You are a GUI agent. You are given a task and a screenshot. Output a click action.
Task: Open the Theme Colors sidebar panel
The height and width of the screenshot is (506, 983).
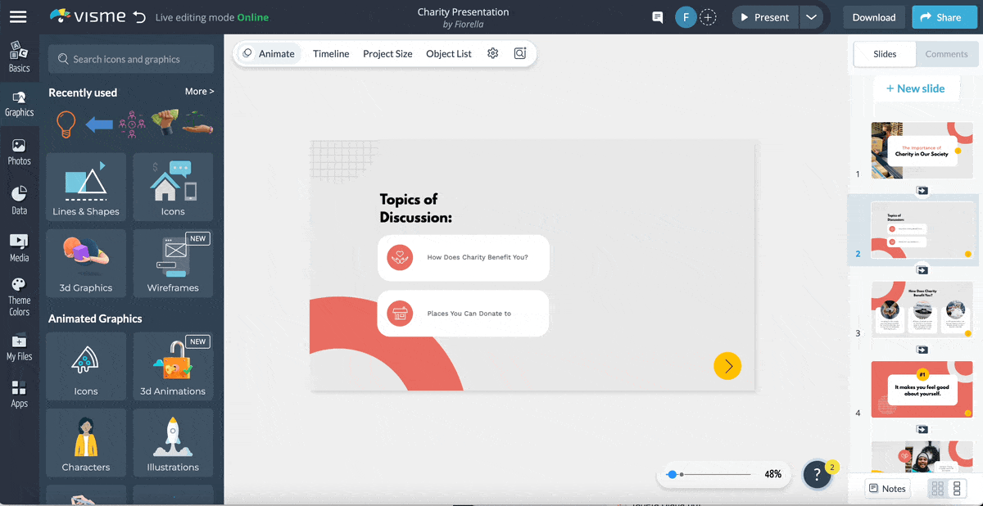tap(19, 296)
